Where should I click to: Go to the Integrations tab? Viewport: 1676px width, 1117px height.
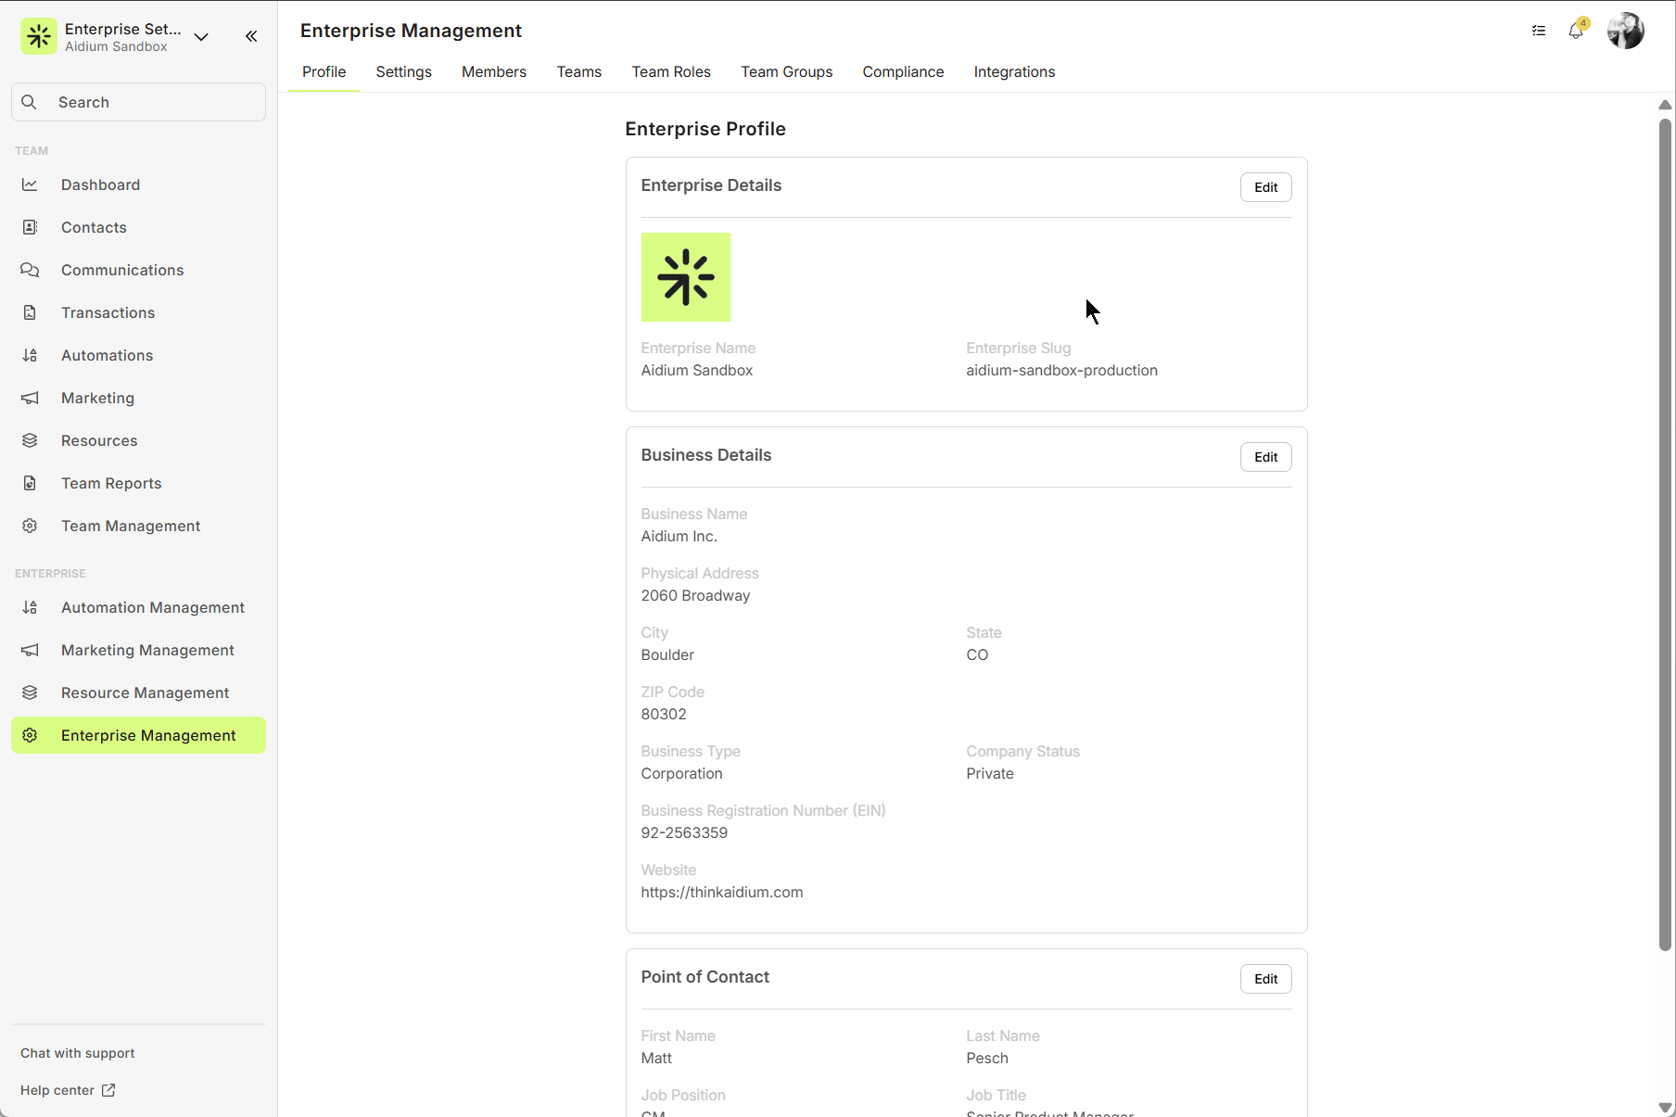point(1014,71)
